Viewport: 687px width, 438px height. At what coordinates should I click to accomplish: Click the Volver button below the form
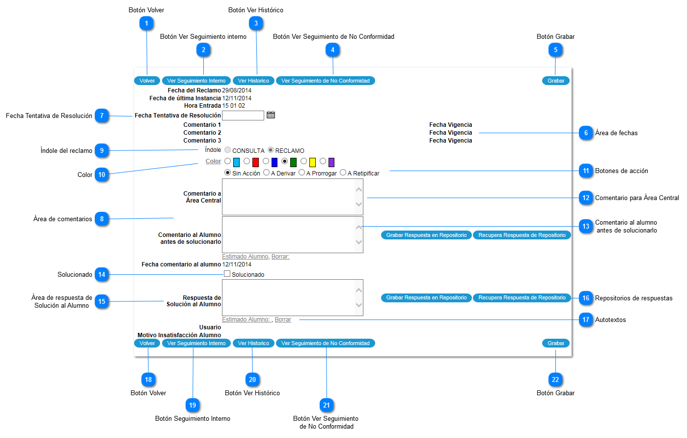[147, 343]
